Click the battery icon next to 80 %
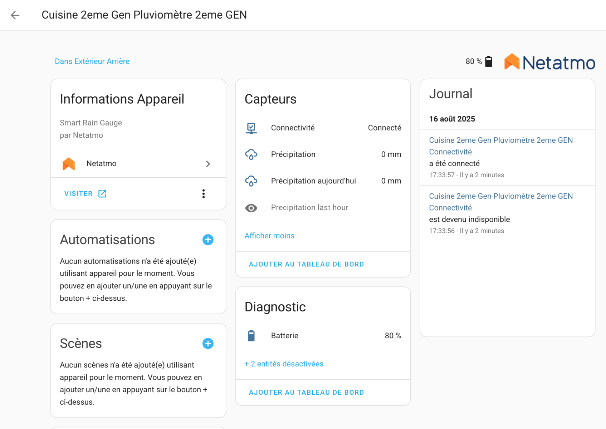 click(x=488, y=61)
